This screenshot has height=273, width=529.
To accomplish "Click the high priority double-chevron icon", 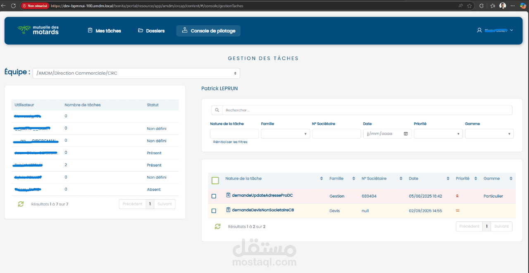I will tap(458, 196).
